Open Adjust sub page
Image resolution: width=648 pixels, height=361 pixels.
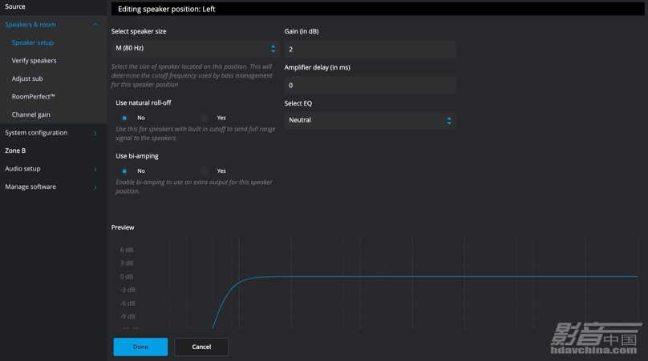(x=27, y=78)
